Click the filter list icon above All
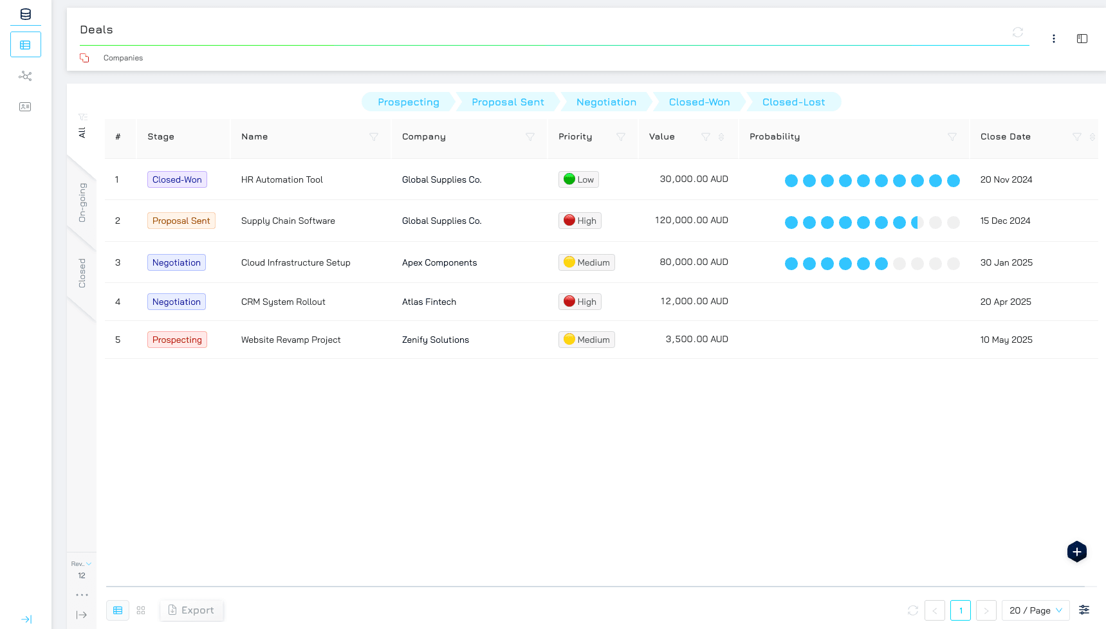The image size is (1106, 629). [x=82, y=117]
